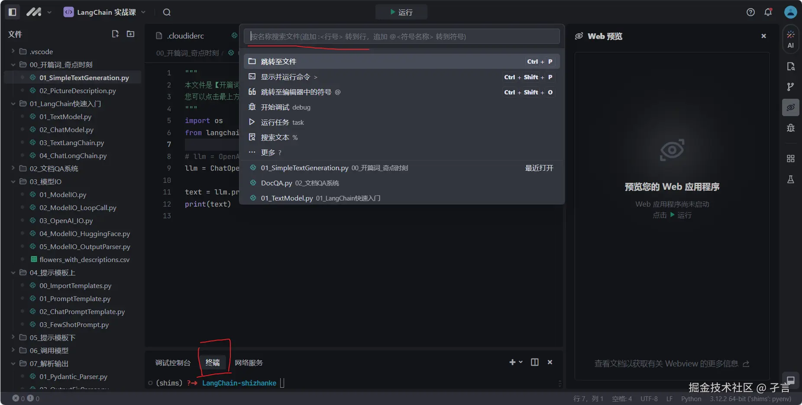Viewport: 802px width, 405px height.
Task: Select the search-in-document icon on right sidebar
Action: tap(792, 66)
